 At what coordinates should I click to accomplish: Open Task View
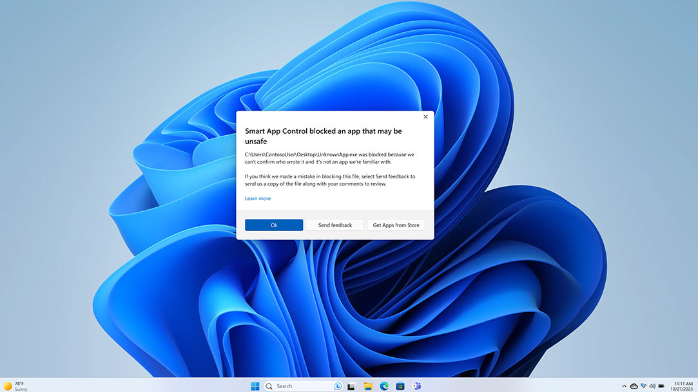351,386
